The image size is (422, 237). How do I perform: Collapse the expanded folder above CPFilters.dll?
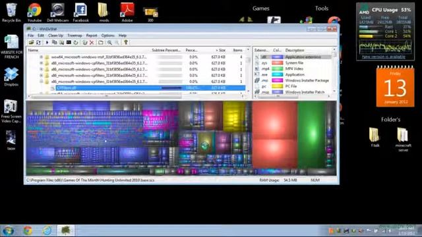pyautogui.click(x=41, y=82)
